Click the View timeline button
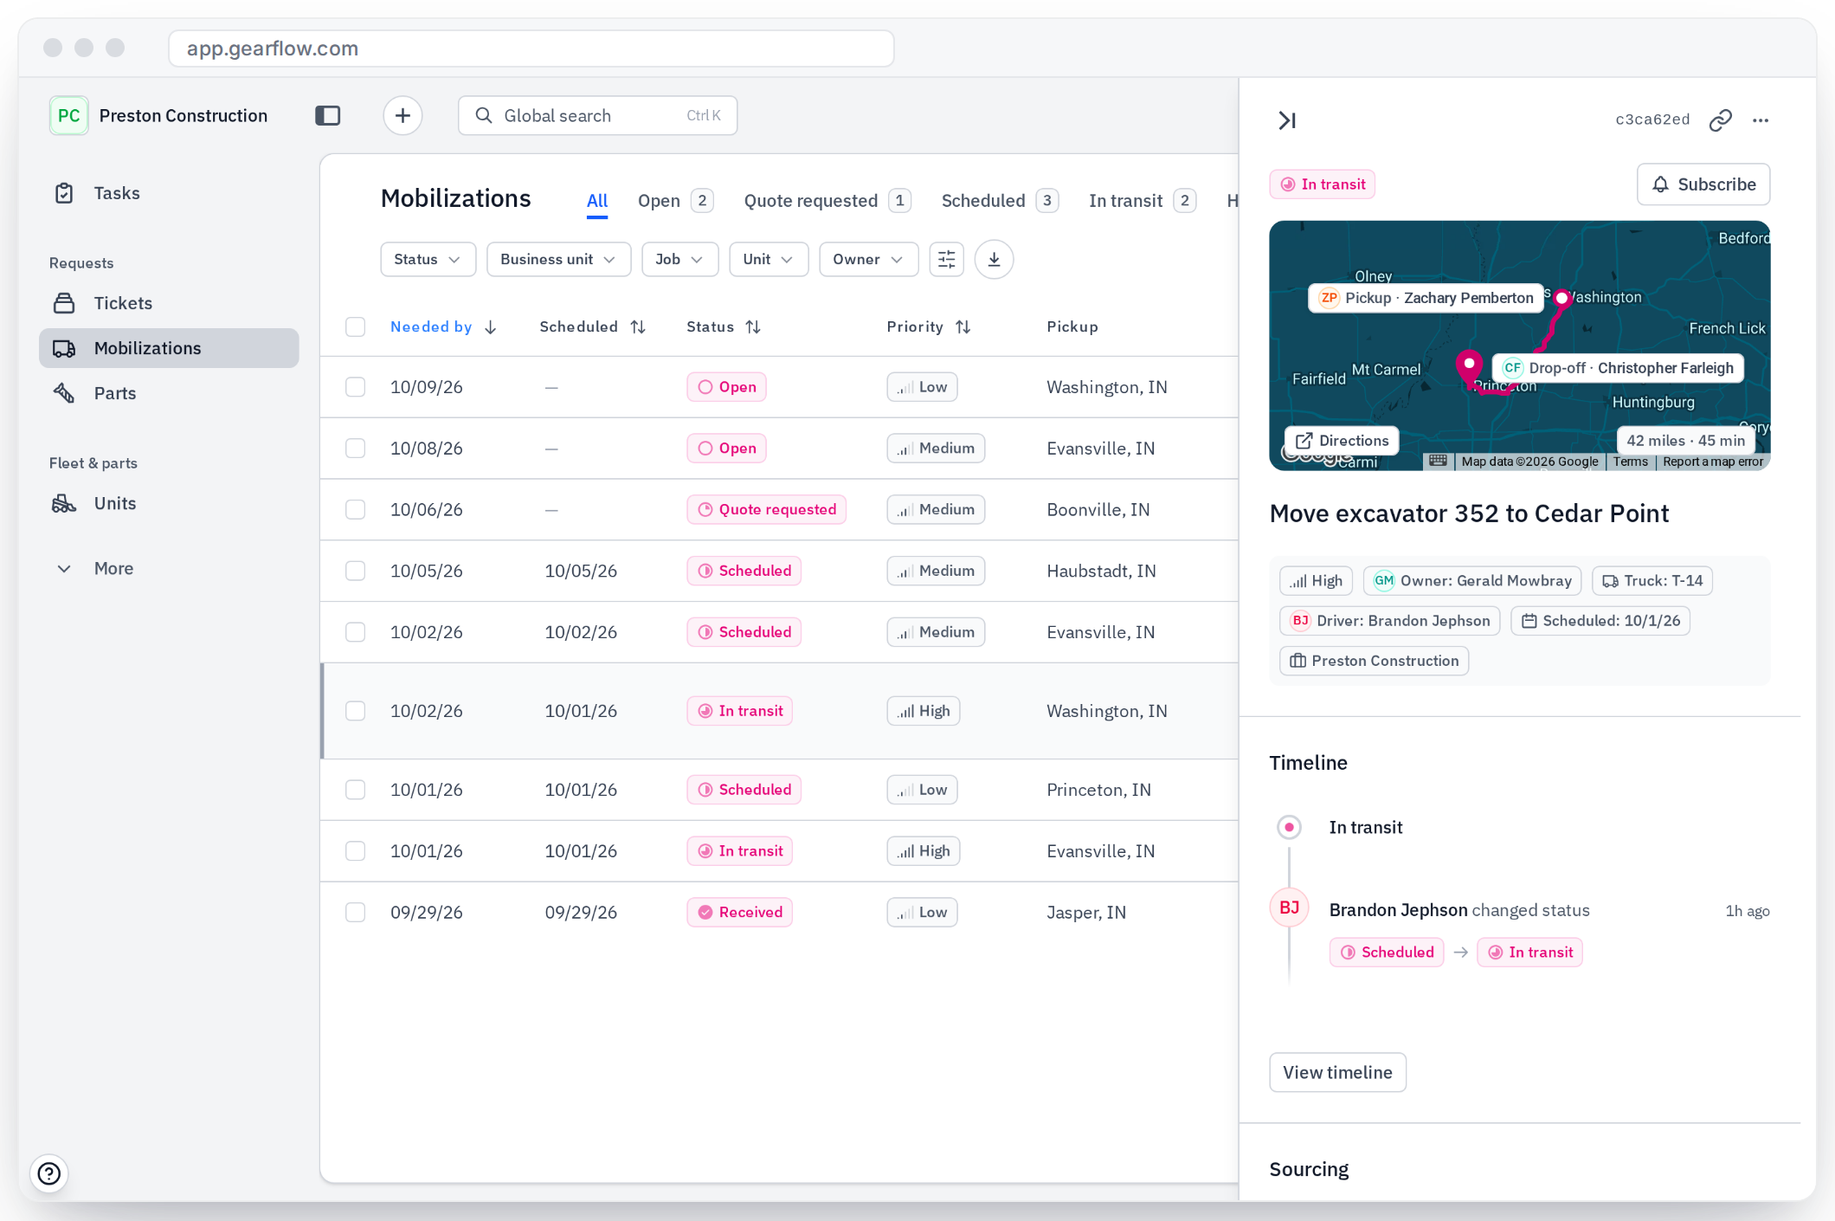 [1337, 1072]
